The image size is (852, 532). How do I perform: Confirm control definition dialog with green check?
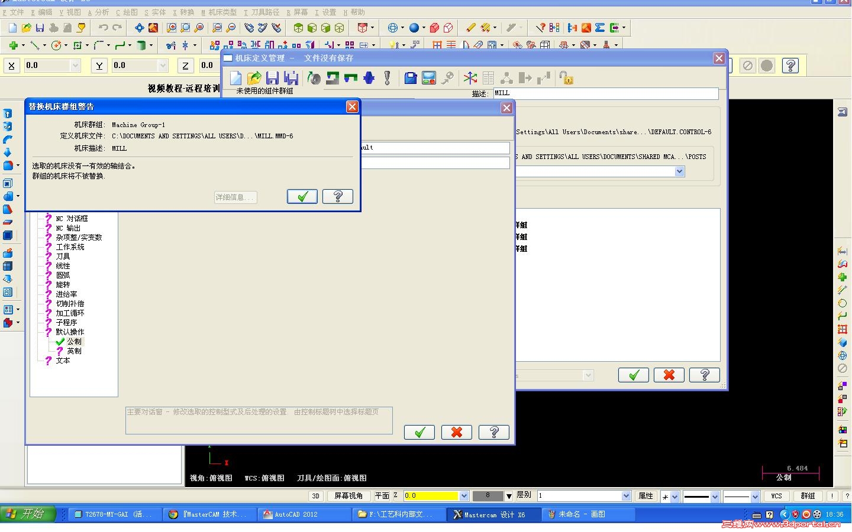pyautogui.click(x=419, y=432)
